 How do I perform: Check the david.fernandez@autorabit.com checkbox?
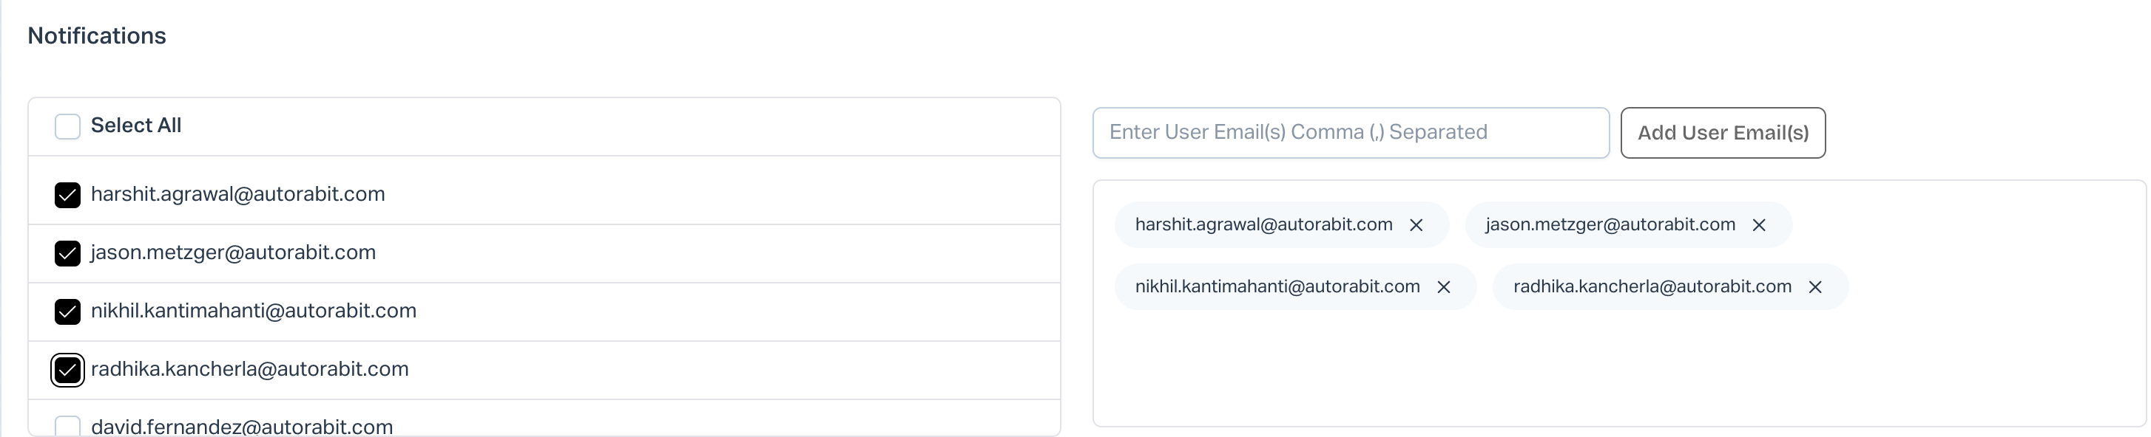coord(67,427)
